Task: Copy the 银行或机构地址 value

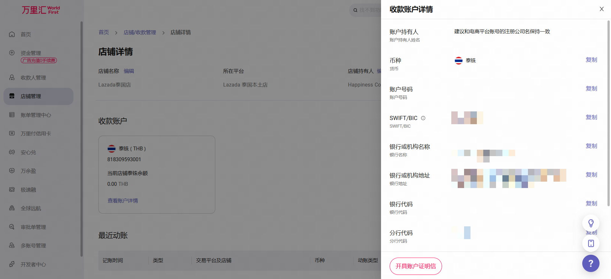Action: (591, 175)
